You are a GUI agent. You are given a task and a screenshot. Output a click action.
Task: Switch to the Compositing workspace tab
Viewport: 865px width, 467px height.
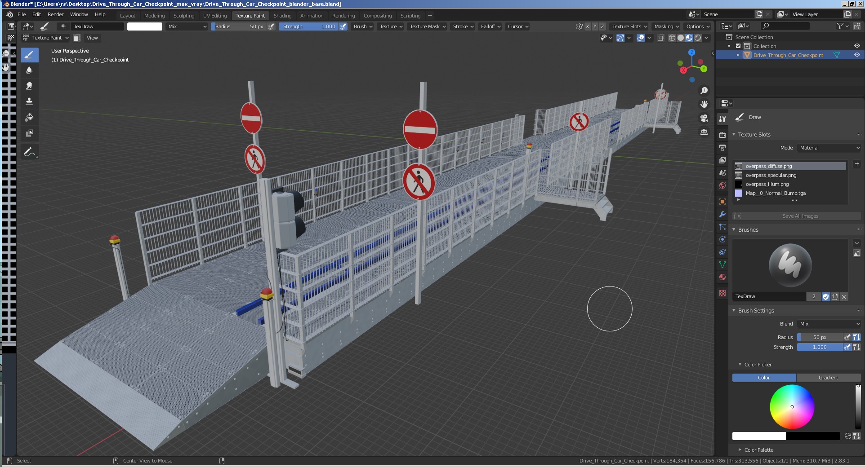tap(378, 16)
